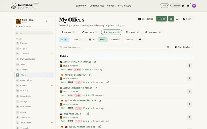Open Studio Primer settings gear
The height and width of the screenshot is (129, 207).
(x=47, y=21)
